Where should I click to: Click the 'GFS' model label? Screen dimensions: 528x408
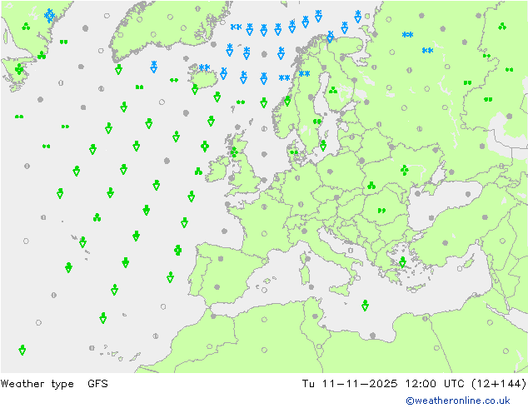pos(97,383)
